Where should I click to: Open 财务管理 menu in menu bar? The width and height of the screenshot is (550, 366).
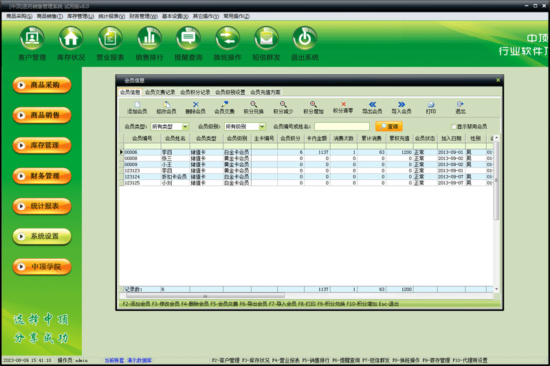[x=143, y=16]
